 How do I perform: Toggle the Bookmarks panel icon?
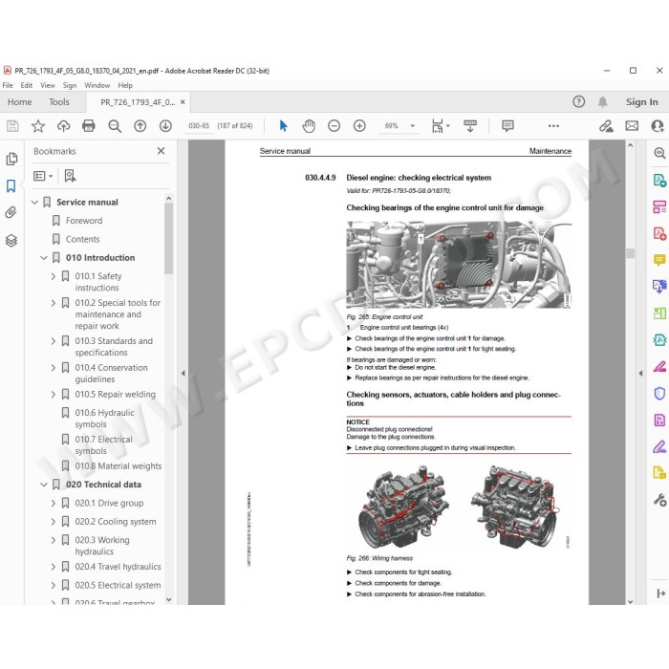(x=11, y=185)
